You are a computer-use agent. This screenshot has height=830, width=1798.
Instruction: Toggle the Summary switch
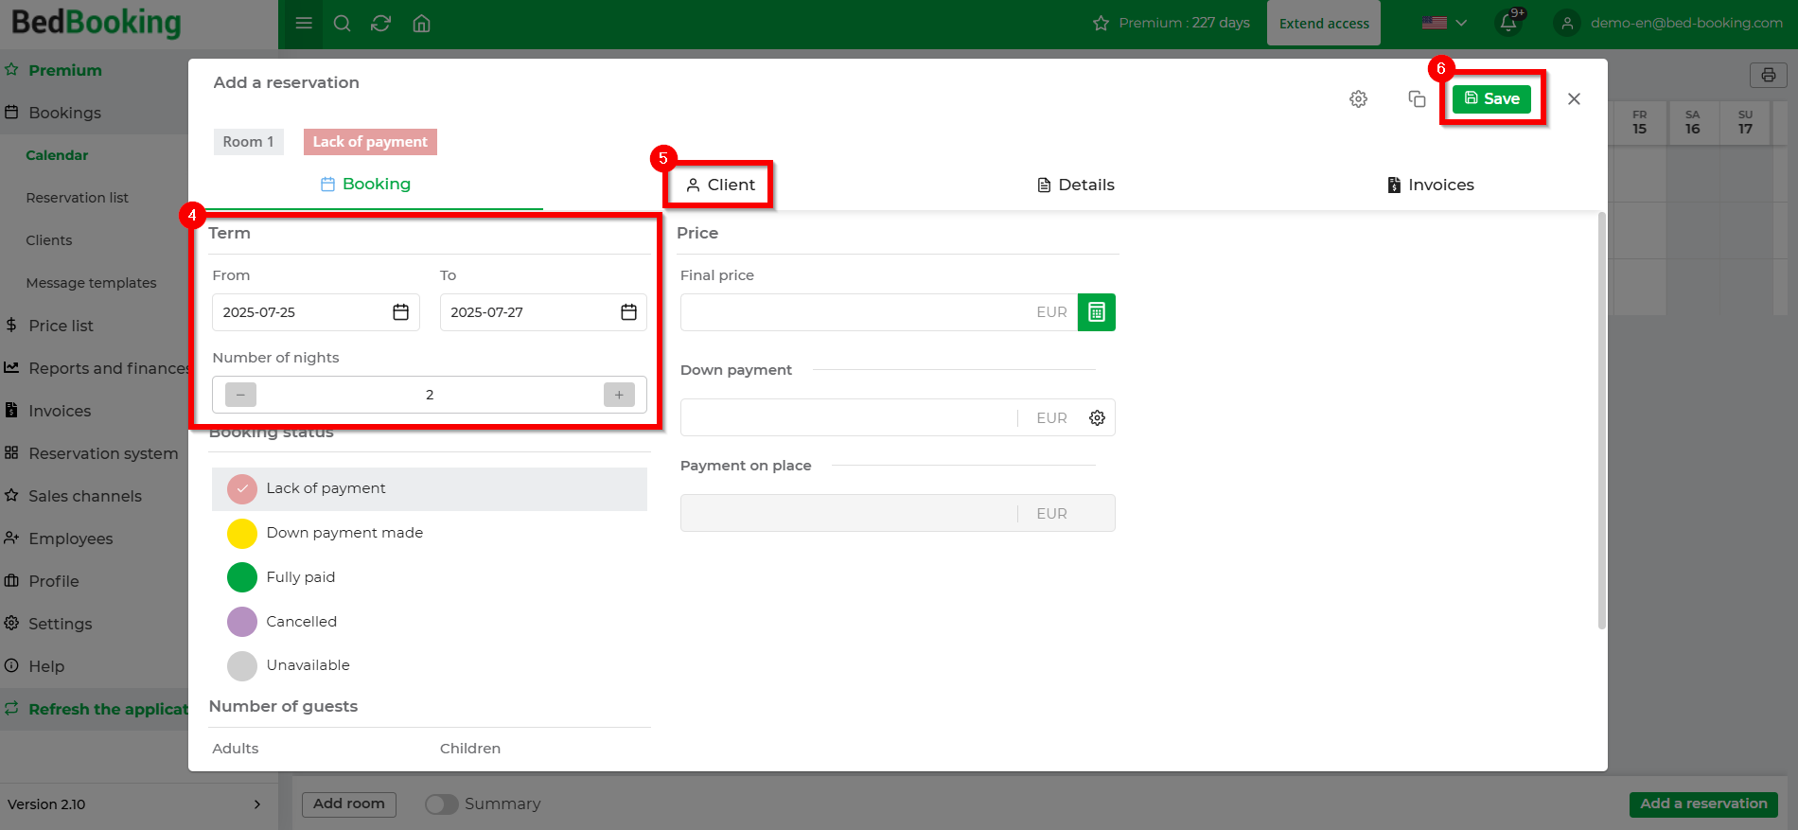(441, 804)
